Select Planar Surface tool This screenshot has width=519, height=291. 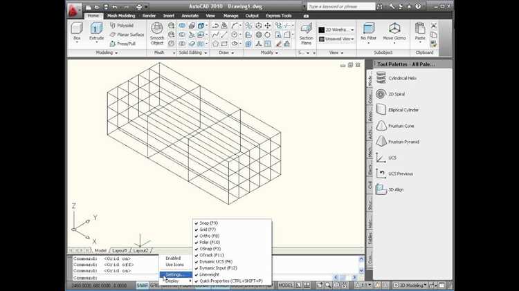[127, 35]
